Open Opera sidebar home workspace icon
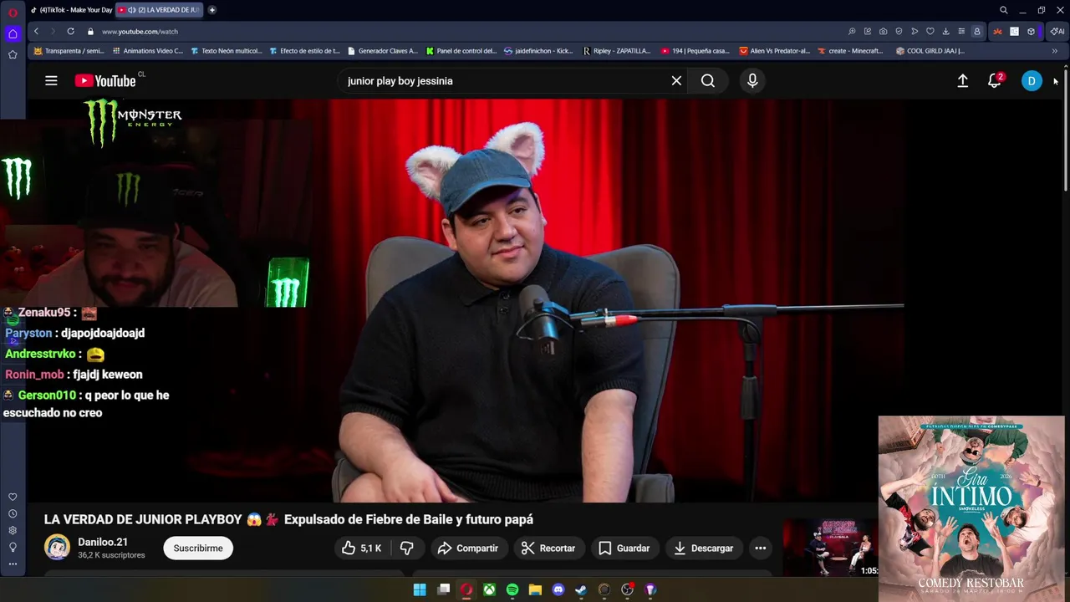The height and width of the screenshot is (602, 1070). (13, 34)
